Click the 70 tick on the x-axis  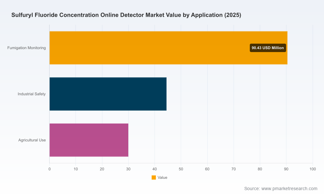(x=234, y=169)
